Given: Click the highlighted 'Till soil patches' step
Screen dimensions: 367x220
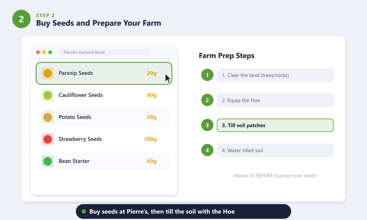Looking at the screenshot, I should (x=275, y=125).
